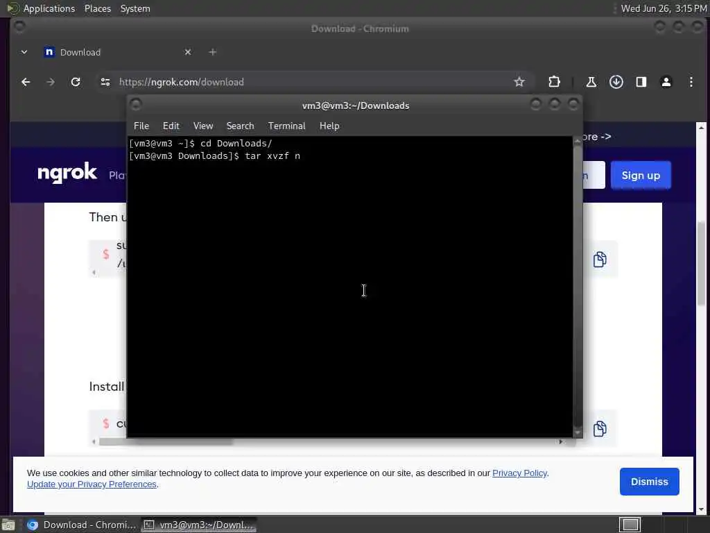Open the Applications menu

point(49,8)
